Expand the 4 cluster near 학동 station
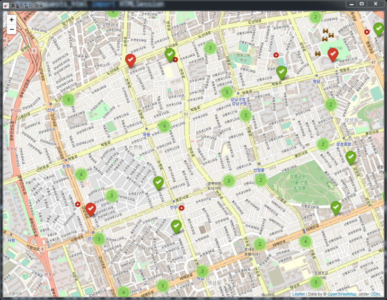Screen dimensions: 387x300 164,126
